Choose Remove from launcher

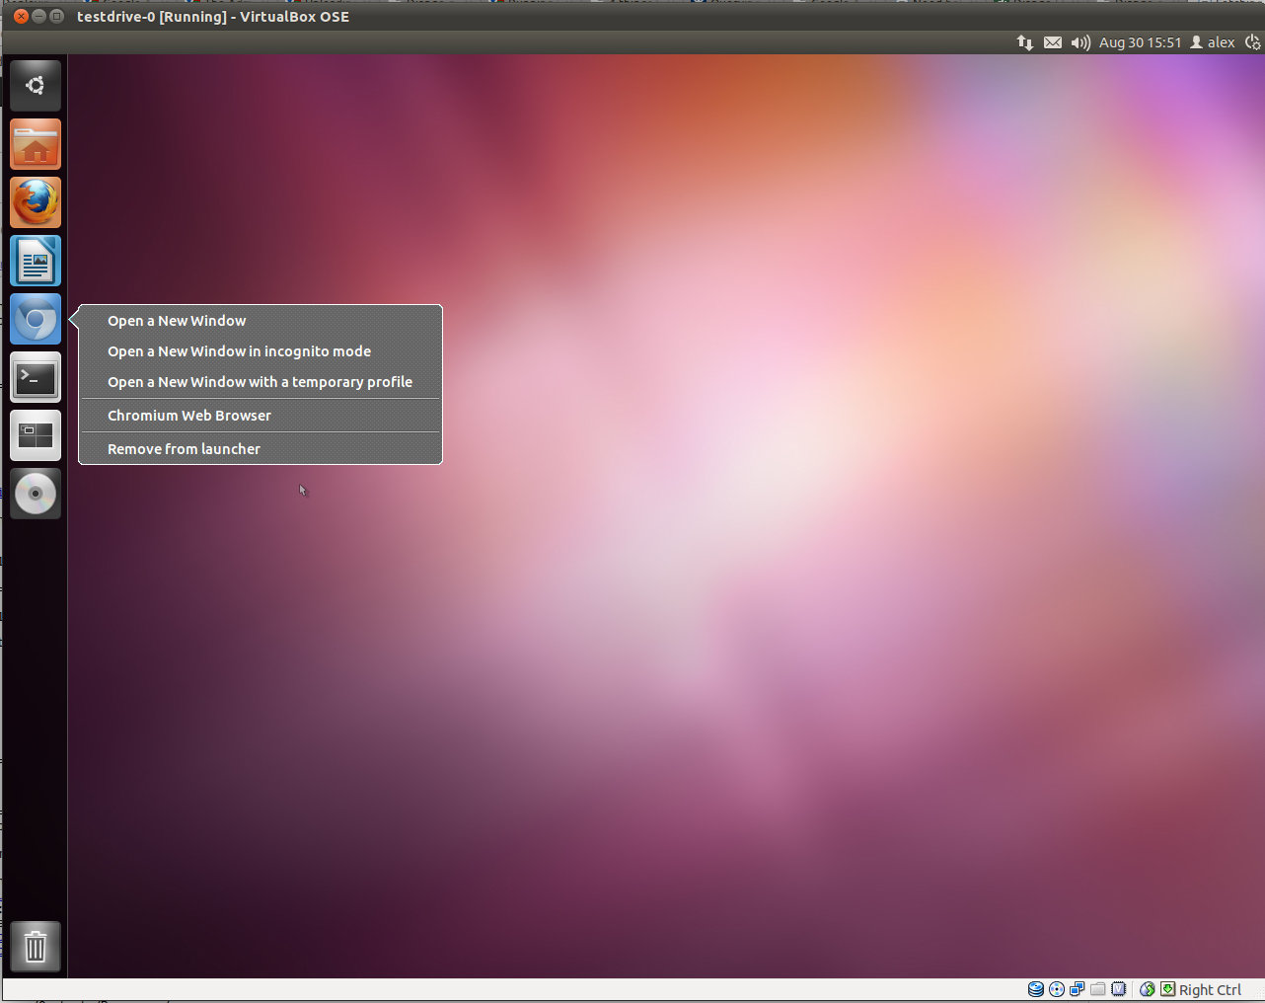pos(184,449)
